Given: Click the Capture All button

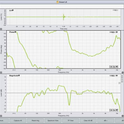Looking at the screenshot, I should click(18, 121).
